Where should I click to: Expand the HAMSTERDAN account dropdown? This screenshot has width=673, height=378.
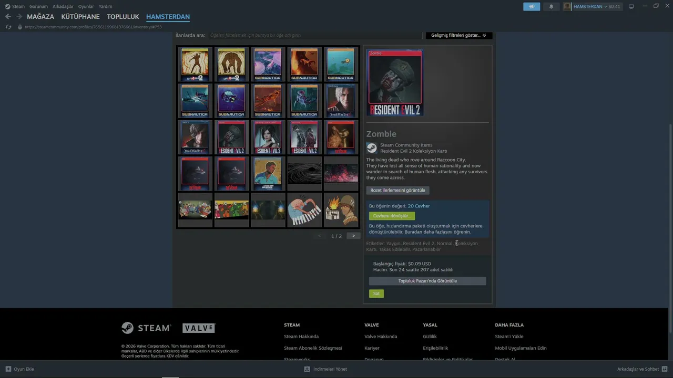coord(597,6)
